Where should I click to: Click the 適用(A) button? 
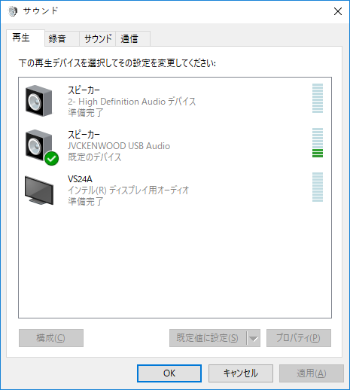click(x=312, y=373)
